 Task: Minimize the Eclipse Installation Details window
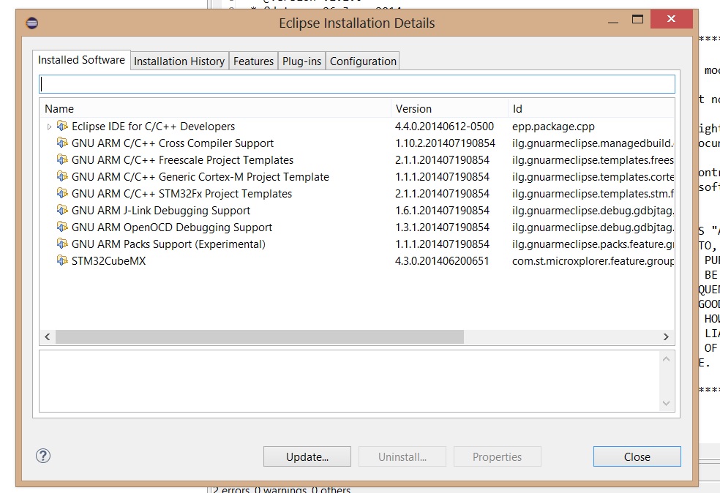pyautogui.click(x=613, y=21)
